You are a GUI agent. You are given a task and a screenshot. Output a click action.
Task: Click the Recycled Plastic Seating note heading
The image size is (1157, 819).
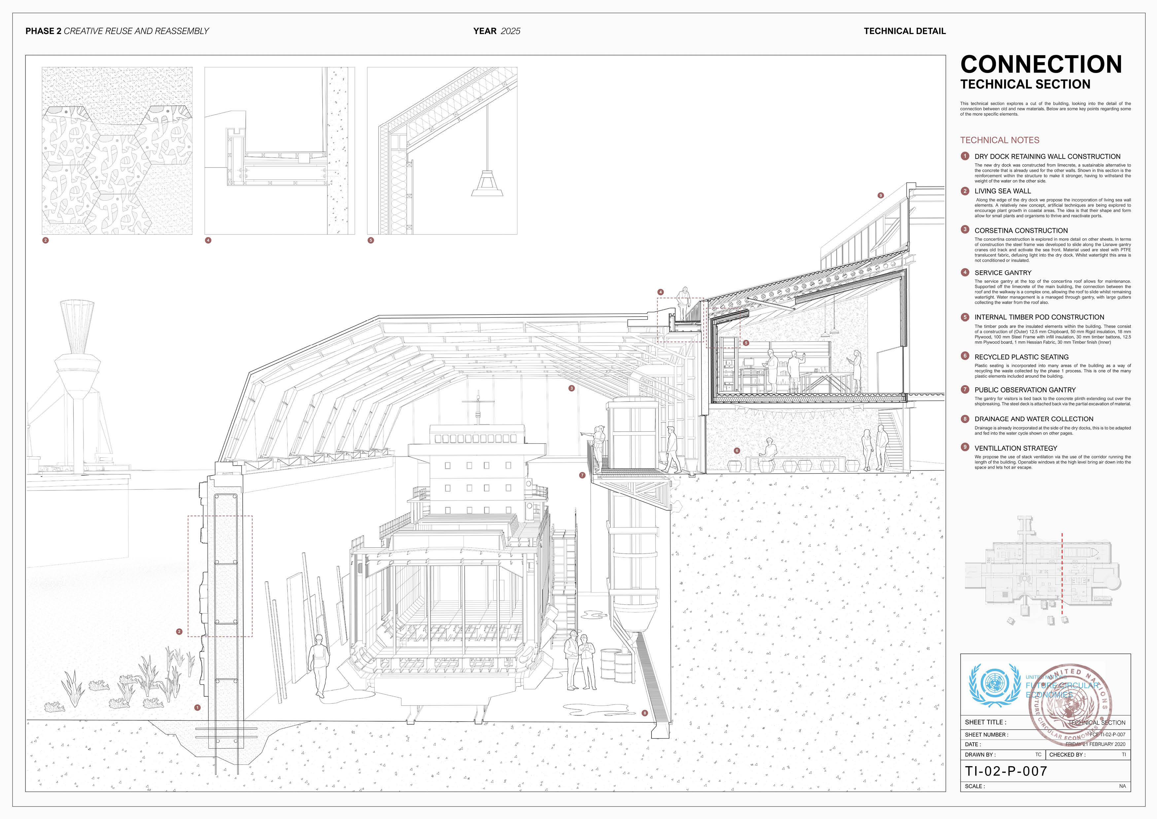1021,357
